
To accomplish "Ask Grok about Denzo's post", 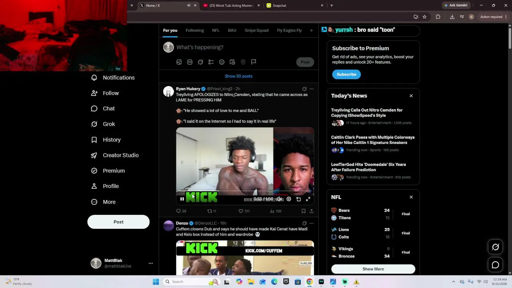I will (x=304, y=223).
